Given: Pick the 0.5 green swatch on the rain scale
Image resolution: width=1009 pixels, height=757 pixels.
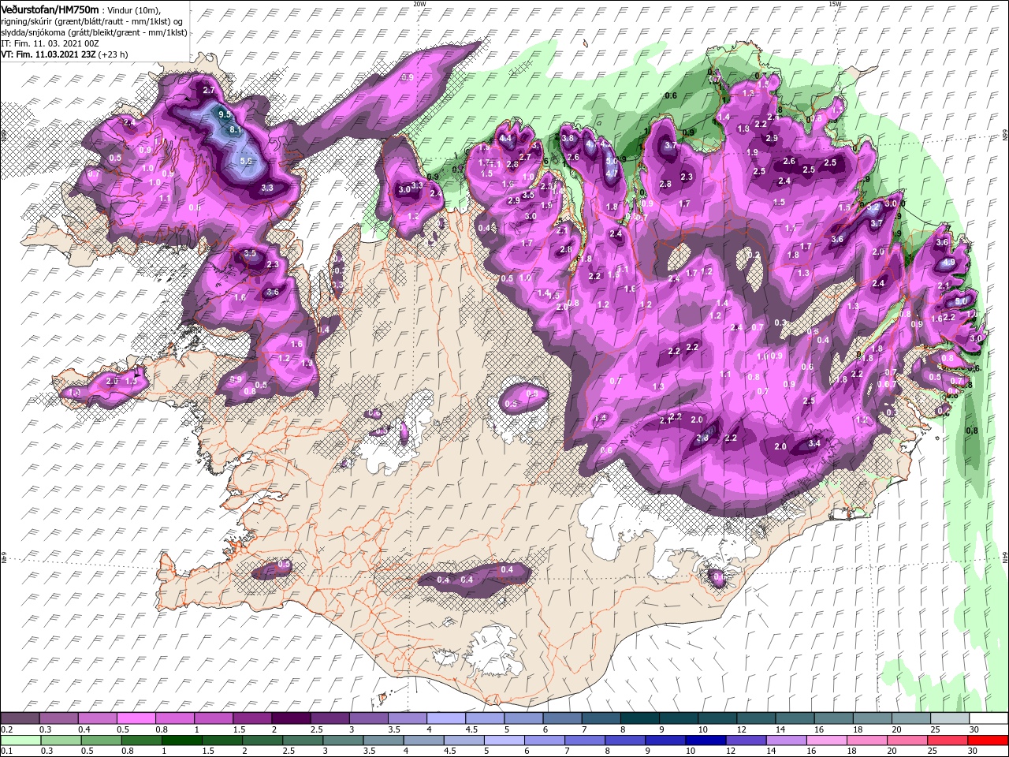Looking at the screenshot, I should tap(101, 740).
